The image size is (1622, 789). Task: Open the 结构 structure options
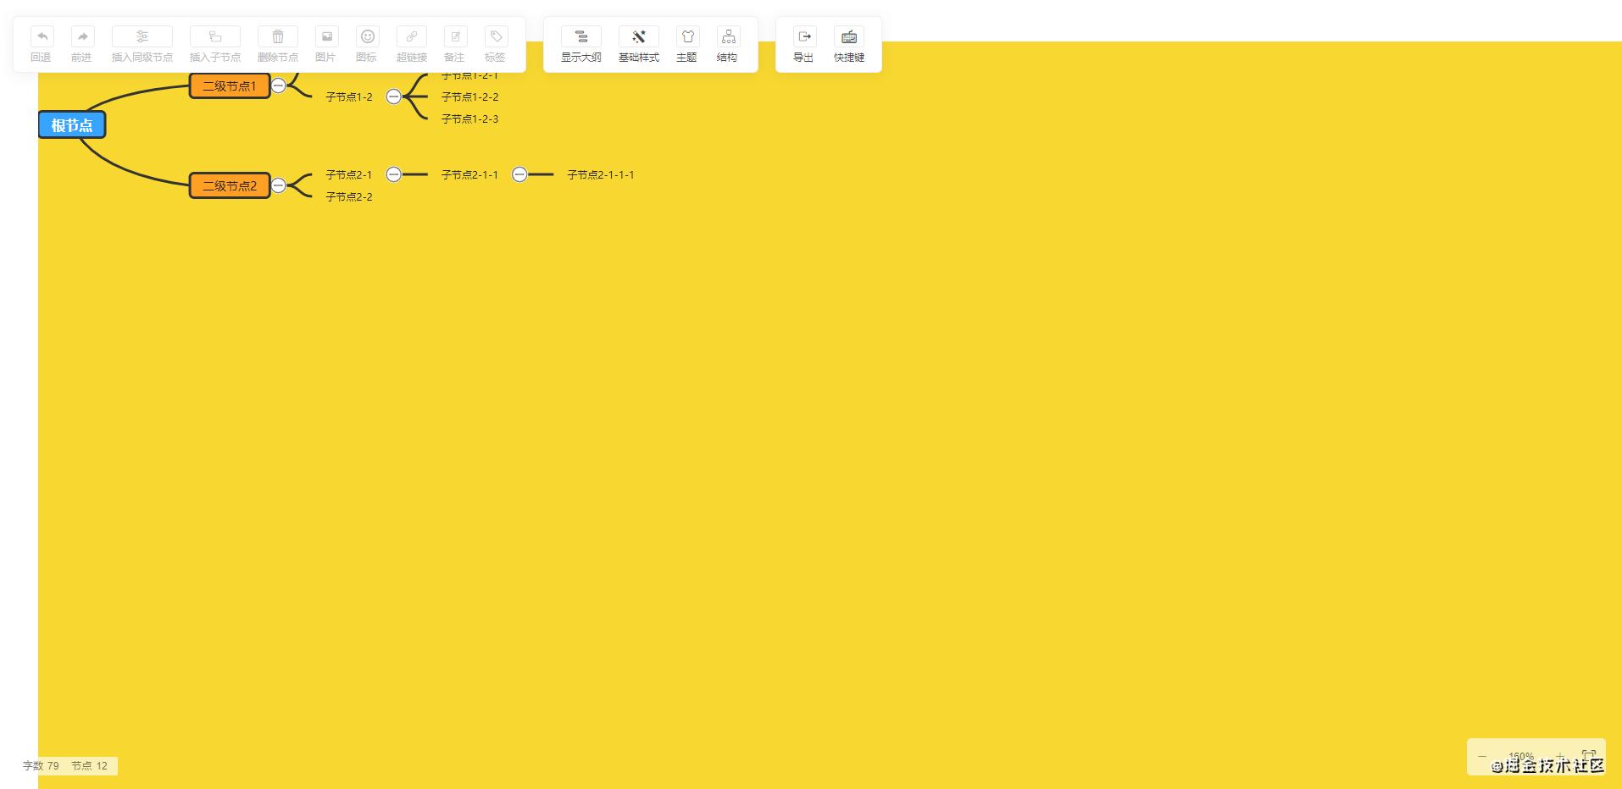728,36
